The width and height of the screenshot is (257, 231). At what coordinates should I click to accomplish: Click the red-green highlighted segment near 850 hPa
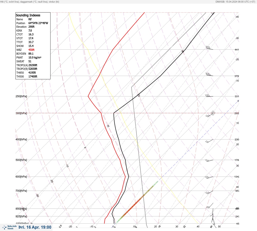(137, 202)
